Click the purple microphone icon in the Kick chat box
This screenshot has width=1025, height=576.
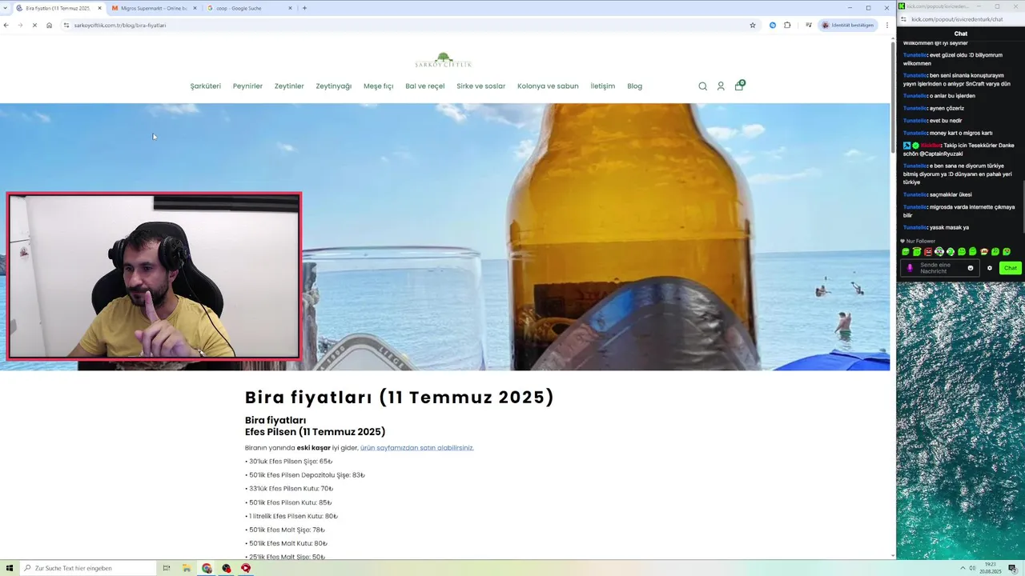(x=910, y=268)
